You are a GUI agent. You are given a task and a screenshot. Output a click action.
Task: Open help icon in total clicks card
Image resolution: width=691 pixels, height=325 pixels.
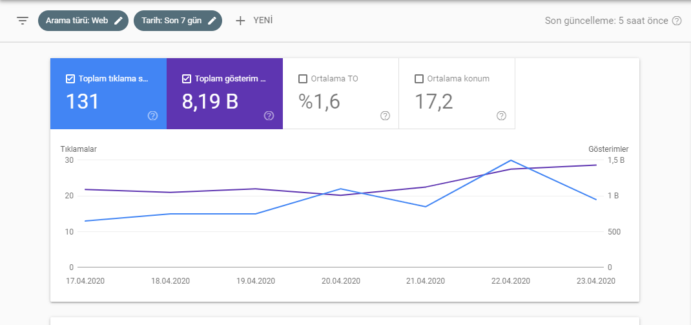click(152, 116)
